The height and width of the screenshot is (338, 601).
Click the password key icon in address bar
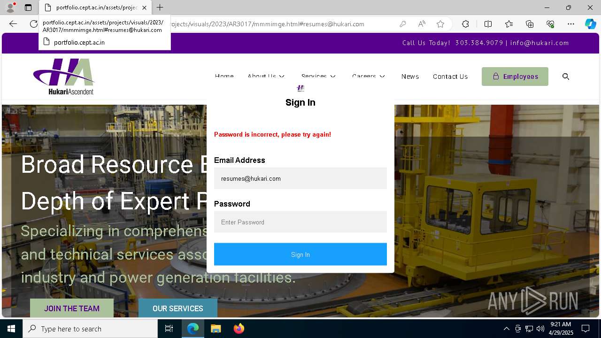(x=403, y=24)
